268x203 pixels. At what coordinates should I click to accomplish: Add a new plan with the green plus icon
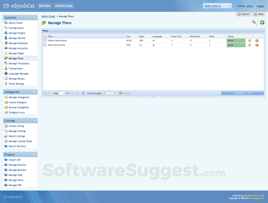[x=262, y=22]
